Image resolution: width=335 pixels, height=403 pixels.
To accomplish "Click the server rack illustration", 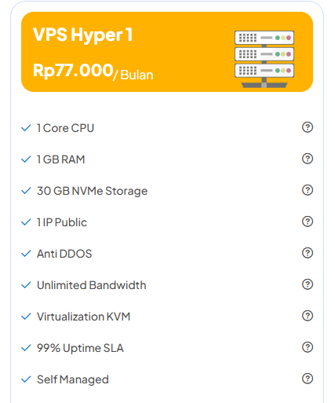I will tap(264, 59).
